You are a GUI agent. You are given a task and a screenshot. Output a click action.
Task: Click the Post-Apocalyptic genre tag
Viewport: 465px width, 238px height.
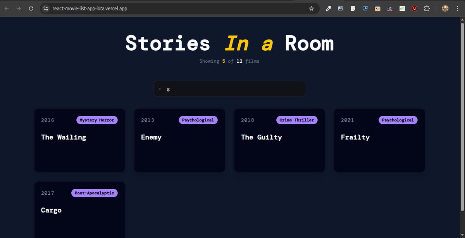point(95,193)
